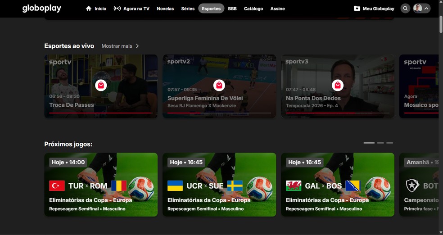Click the Bosnia flag icon
This screenshot has width=443, height=235.
(x=353, y=186)
